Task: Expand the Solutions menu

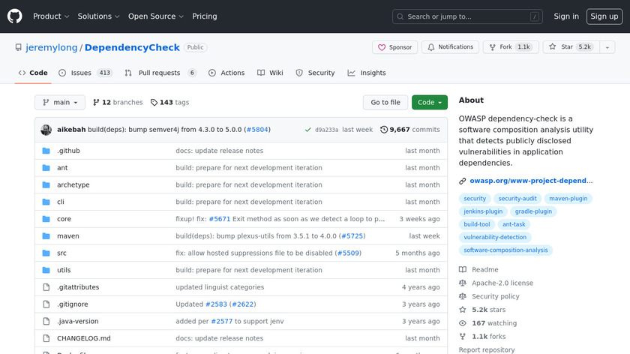Action: [98, 16]
